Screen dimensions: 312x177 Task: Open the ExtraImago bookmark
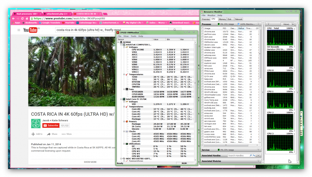87,23
